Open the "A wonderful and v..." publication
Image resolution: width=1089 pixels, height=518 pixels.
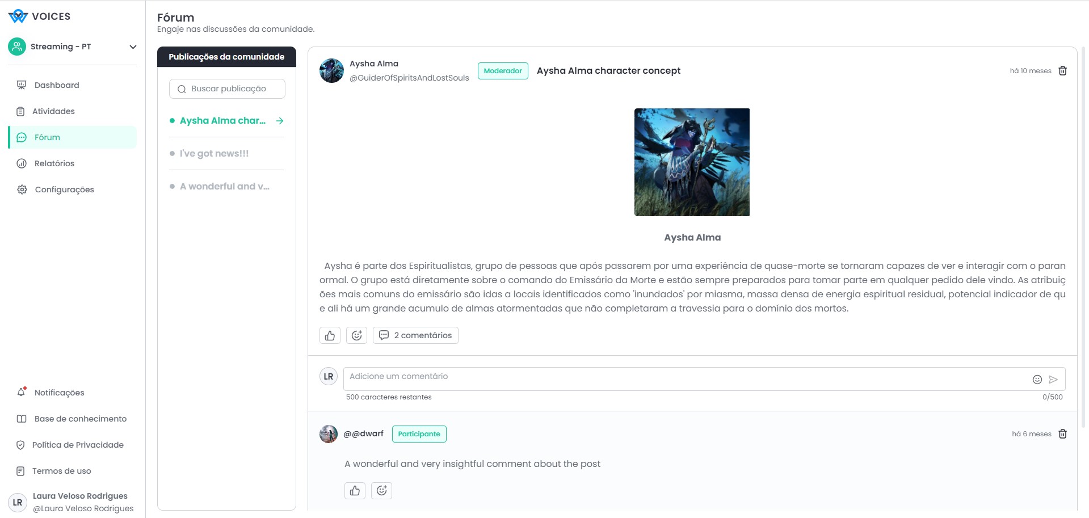(225, 186)
